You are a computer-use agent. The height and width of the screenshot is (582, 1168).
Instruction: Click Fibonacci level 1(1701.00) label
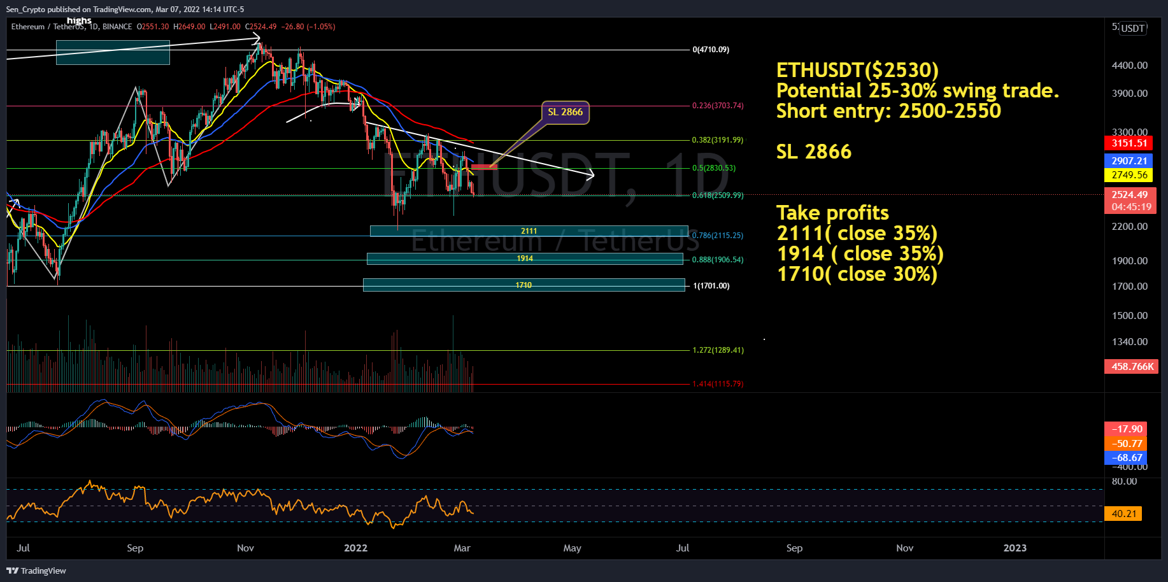click(x=711, y=286)
